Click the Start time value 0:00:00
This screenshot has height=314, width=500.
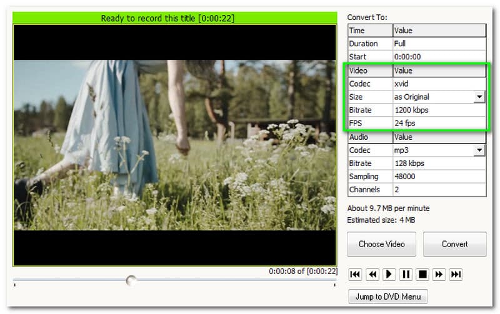click(x=439, y=57)
